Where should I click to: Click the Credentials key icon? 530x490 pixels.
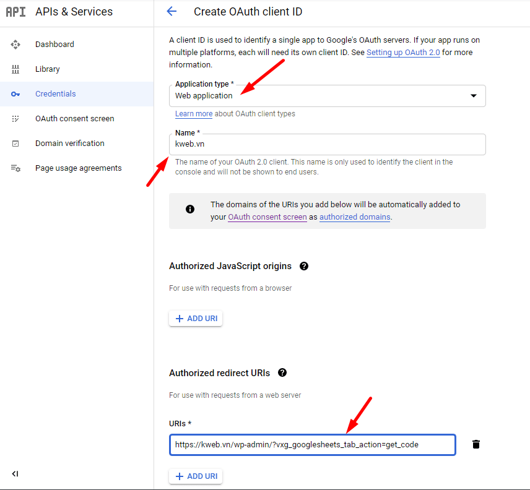point(15,94)
